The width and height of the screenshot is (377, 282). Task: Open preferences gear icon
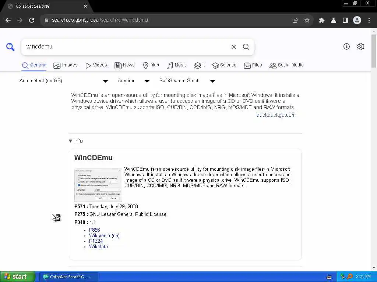pos(361,47)
